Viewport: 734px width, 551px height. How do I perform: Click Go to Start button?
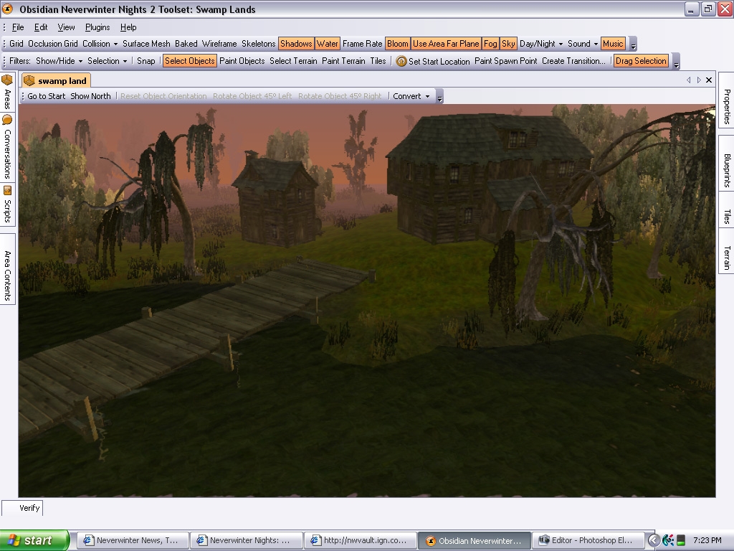pos(46,96)
